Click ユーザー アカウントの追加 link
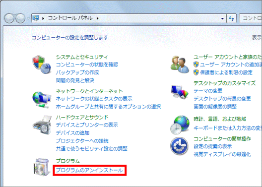 [x=231, y=64]
